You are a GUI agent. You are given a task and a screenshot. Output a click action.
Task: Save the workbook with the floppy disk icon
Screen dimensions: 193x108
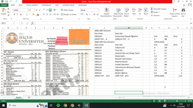click(7, 1)
